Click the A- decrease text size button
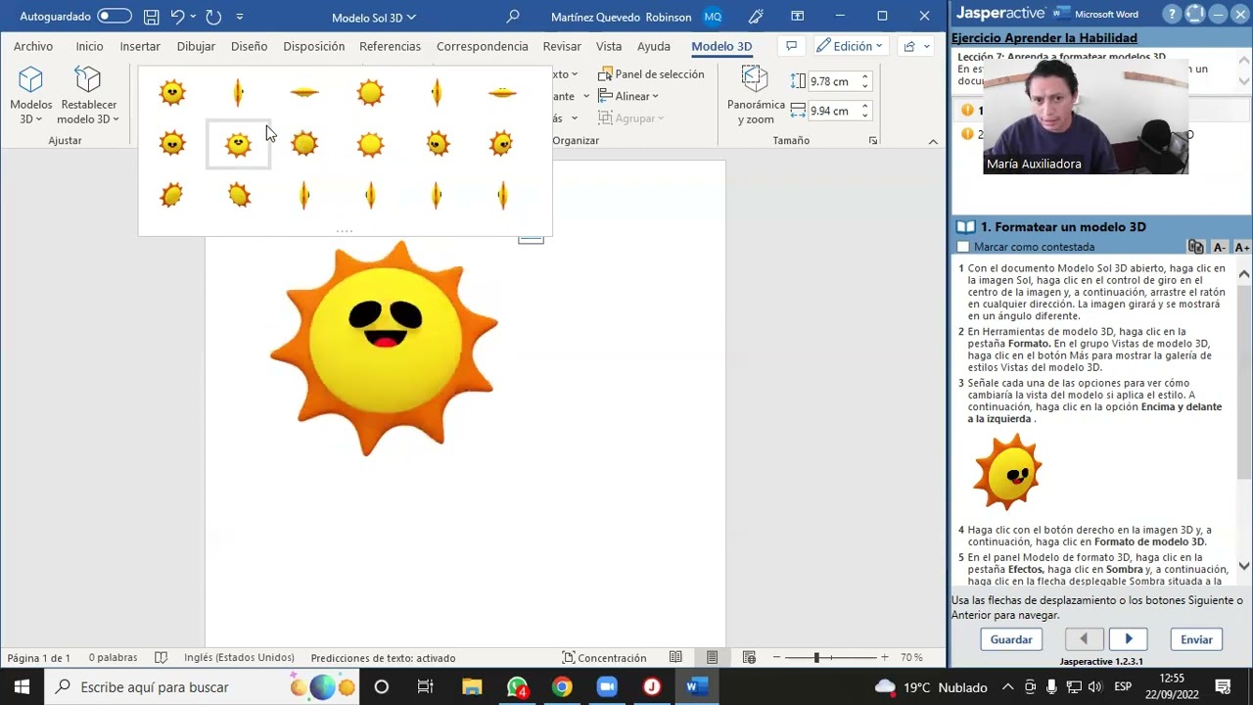Viewport: 1253px width, 705px height. pos(1220,248)
